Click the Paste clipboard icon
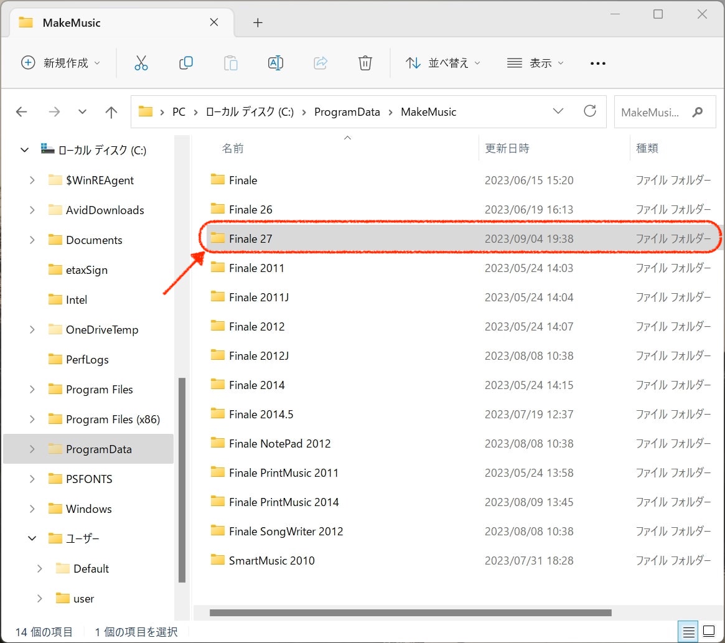This screenshot has height=643, width=725. coord(231,63)
